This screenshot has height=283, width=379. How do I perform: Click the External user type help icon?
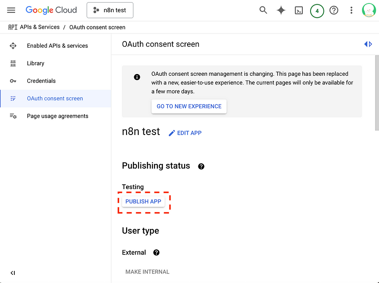pyautogui.click(x=156, y=252)
